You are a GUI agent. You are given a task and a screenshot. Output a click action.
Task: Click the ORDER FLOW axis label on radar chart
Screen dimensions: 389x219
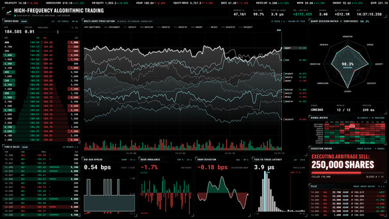click(x=315, y=64)
